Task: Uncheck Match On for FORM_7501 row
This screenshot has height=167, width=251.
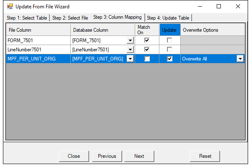Action: click(147, 40)
